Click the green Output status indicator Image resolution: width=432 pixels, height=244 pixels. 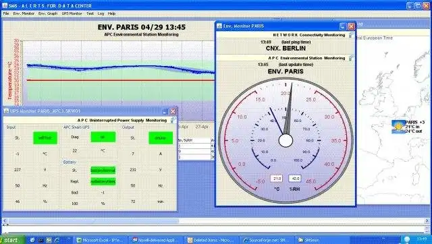pyautogui.click(x=161, y=138)
